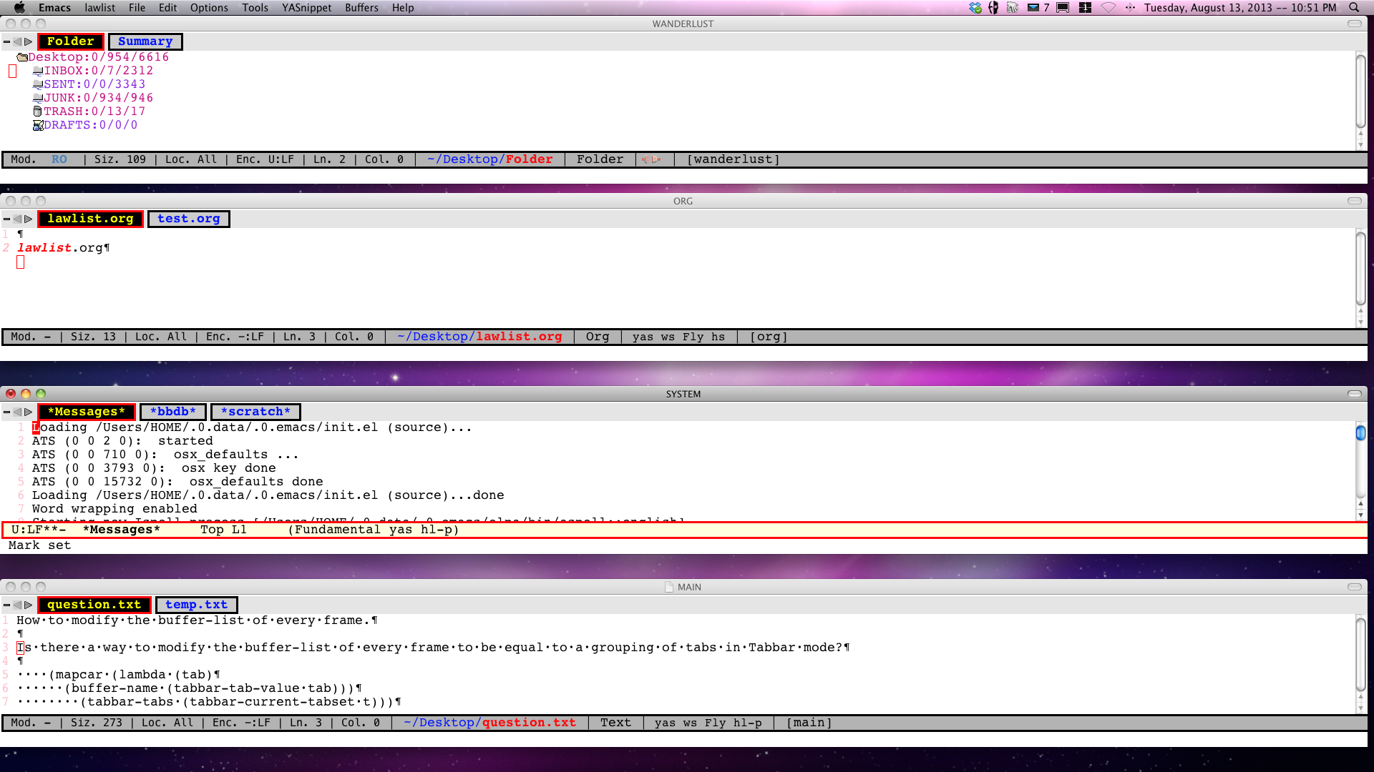Open the YASnippet menu
Viewport: 1374px width, 772px height.
pyautogui.click(x=306, y=8)
